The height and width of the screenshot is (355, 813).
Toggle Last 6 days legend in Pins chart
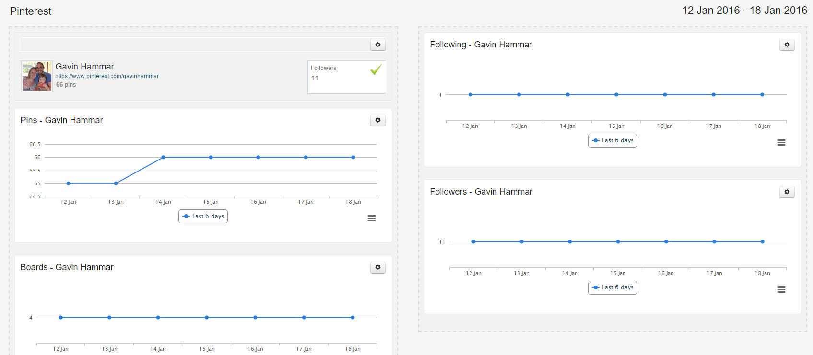click(203, 216)
